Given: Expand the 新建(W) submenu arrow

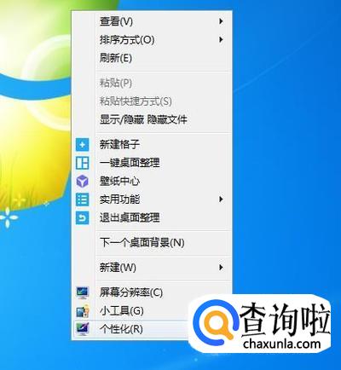Looking at the screenshot, I should [221, 268].
